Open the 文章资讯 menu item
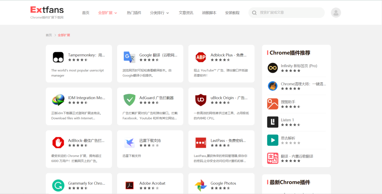The image size is (382, 194). tap(186, 13)
